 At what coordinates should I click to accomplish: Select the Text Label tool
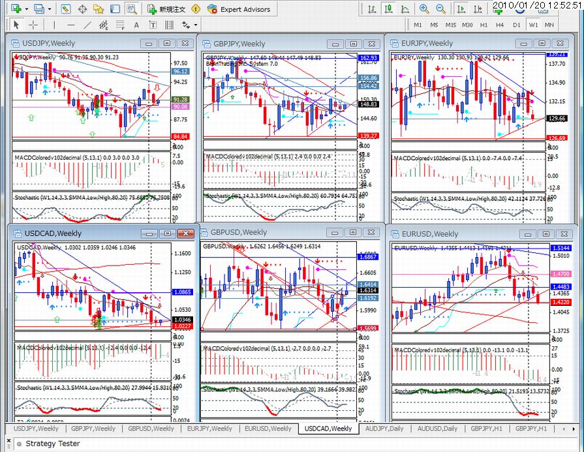click(x=153, y=25)
